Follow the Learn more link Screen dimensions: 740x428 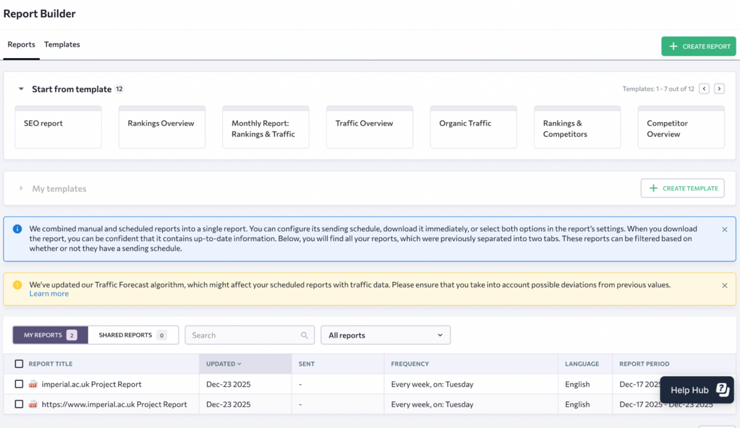pyautogui.click(x=49, y=294)
